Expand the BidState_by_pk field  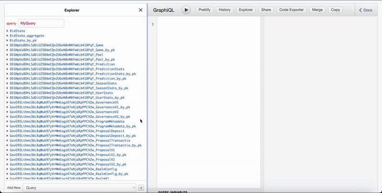[x=23, y=41]
